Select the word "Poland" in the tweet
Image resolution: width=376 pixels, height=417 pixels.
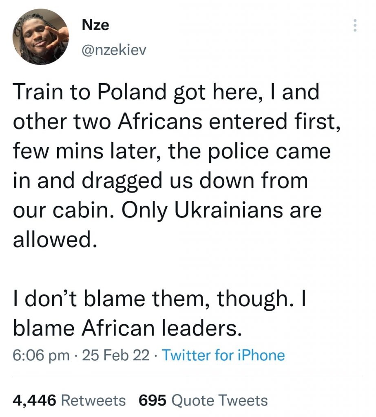click(x=132, y=92)
